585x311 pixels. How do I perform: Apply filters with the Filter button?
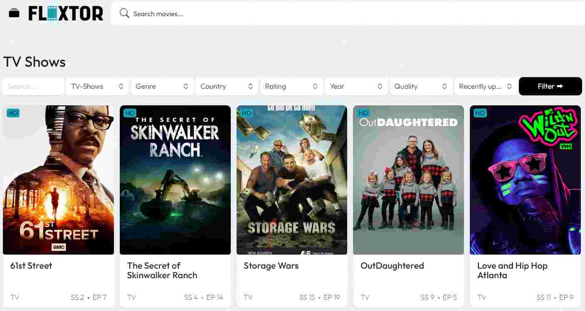(x=550, y=86)
